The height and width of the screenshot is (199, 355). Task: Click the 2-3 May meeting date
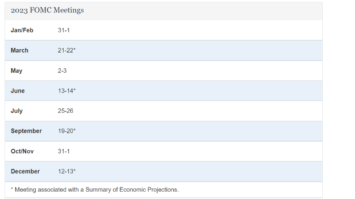[63, 71]
